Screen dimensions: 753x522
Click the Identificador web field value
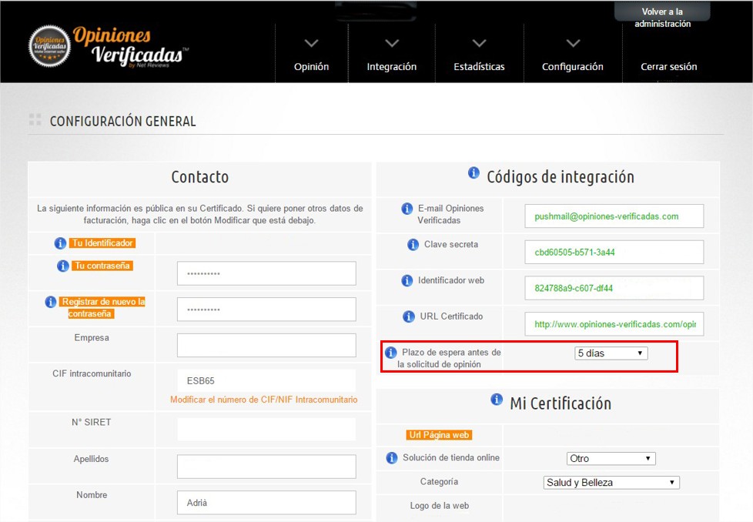coord(614,288)
